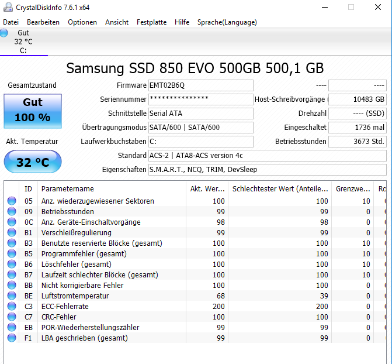Screen dimensions: 392x364
Task: Click current value 200 in ECC-Fehlerrate row
Action: [218, 307]
